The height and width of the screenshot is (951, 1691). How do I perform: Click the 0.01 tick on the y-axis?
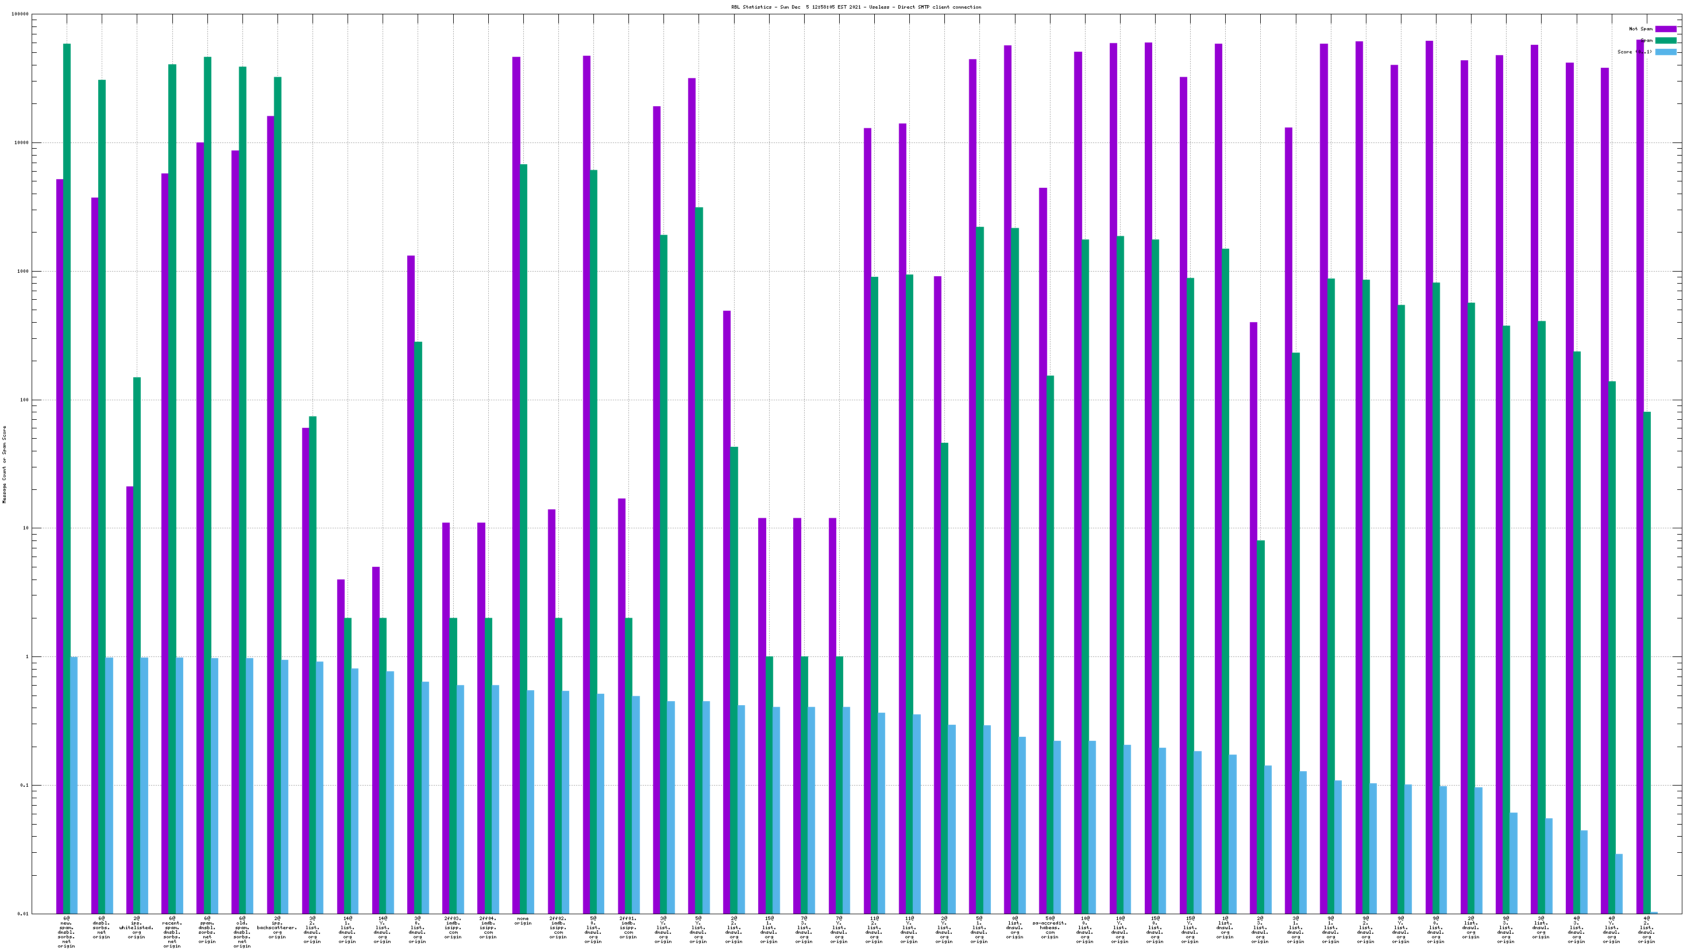tap(24, 914)
